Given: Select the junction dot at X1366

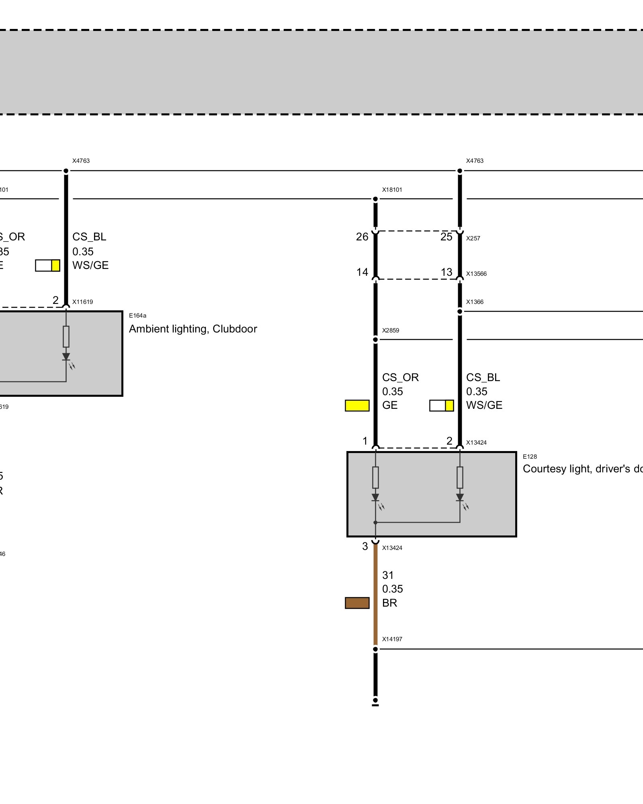Looking at the screenshot, I should click(x=460, y=312).
